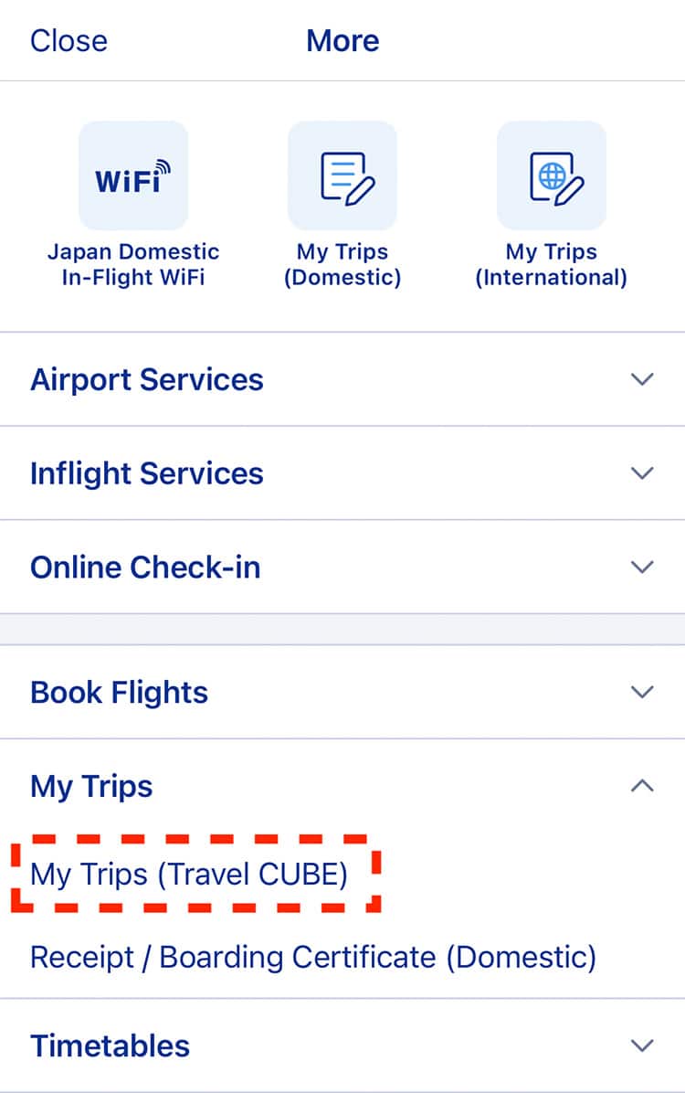Expand the Book Flights chevron
Screen dimensions: 685x1093
click(x=642, y=692)
